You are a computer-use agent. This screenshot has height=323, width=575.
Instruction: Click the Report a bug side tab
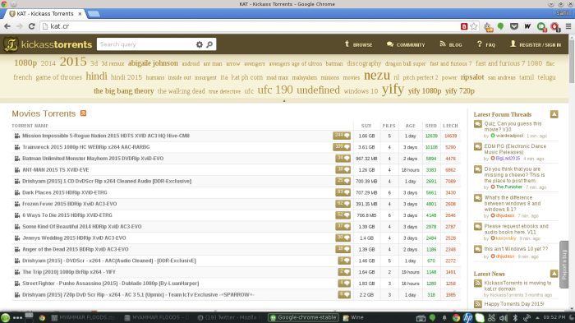pos(564,265)
